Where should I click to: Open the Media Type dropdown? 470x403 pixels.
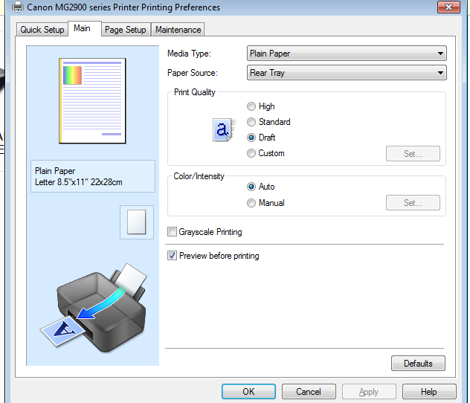347,54
